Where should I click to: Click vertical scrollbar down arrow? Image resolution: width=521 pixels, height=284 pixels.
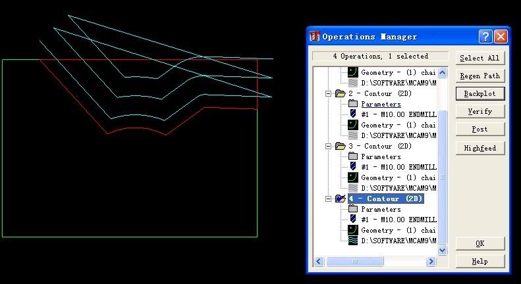click(x=442, y=250)
